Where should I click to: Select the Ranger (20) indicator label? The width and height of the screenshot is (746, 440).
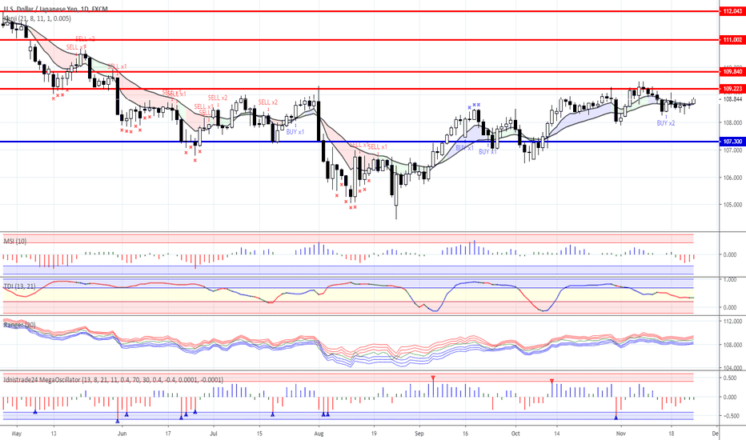click(20, 325)
